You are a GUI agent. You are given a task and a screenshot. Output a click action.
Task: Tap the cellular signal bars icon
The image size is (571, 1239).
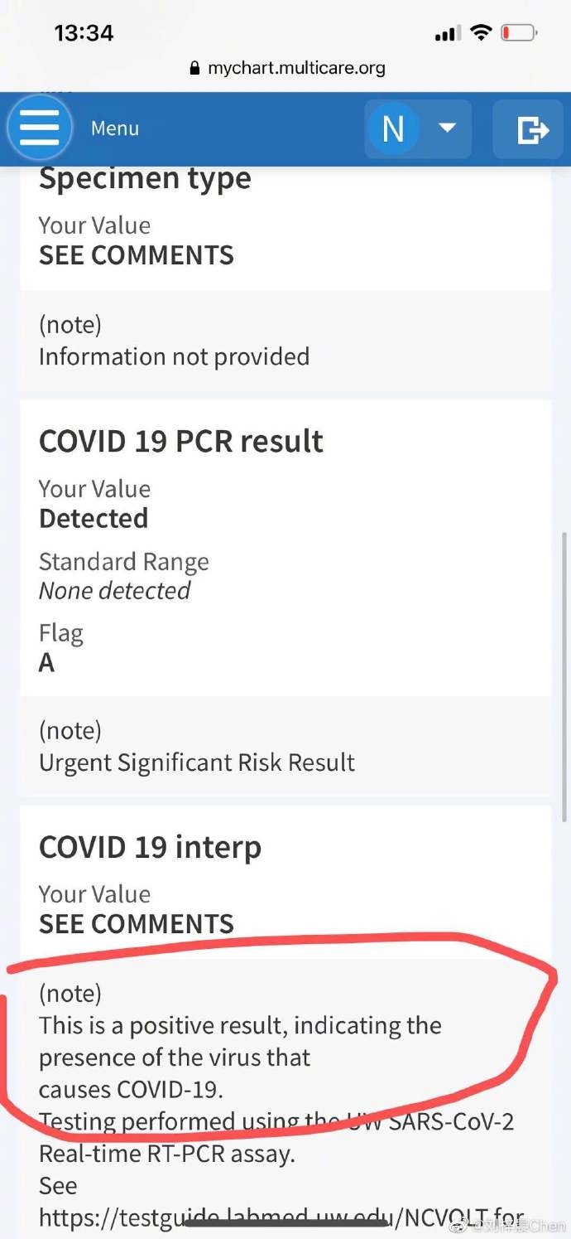pyautogui.click(x=448, y=34)
